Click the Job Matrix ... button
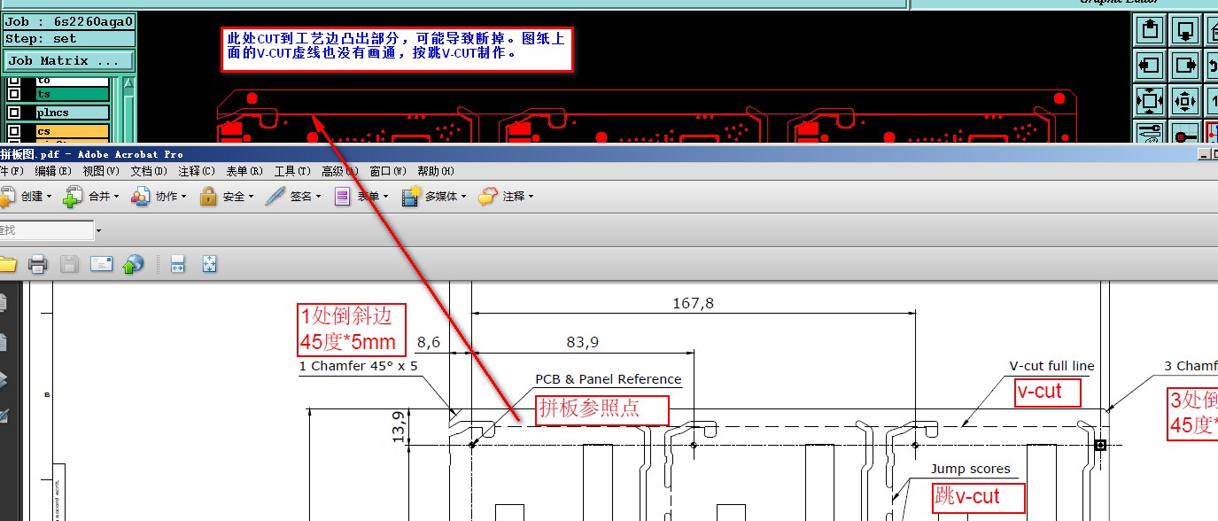Image resolution: width=1218 pixels, height=521 pixels. [x=69, y=61]
